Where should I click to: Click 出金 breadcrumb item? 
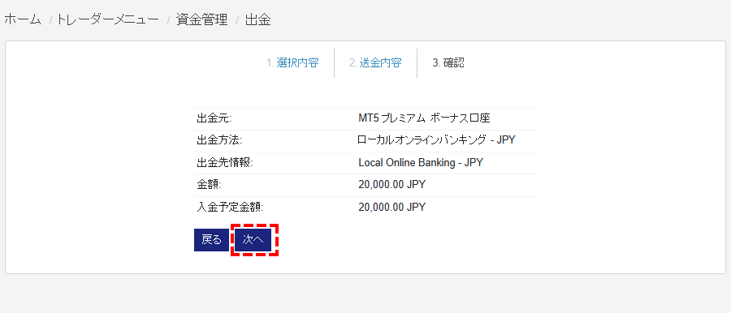click(x=257, y=20)
